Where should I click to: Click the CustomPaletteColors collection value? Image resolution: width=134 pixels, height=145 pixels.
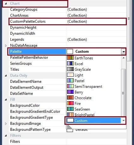[77, 21]
